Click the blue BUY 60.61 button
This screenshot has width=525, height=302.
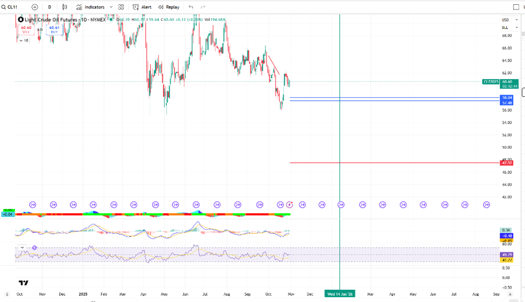coord(54,30)
